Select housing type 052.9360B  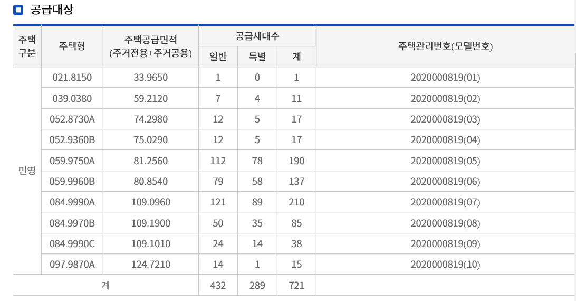(x=72, y=140)
